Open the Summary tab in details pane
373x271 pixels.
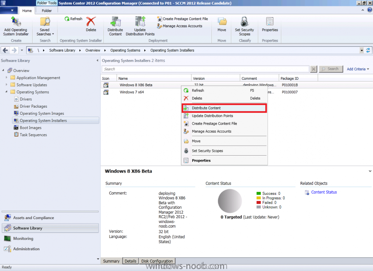click(x=111, y=261)
